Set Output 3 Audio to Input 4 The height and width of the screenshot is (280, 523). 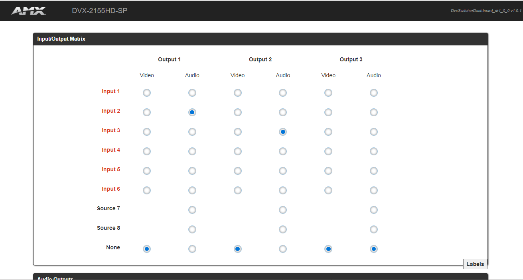[374, 151]
